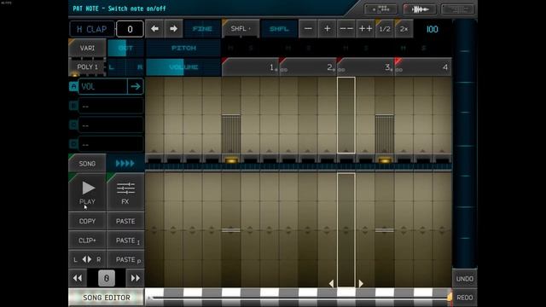Open the SONG EDITOR

tap(106, 298)
